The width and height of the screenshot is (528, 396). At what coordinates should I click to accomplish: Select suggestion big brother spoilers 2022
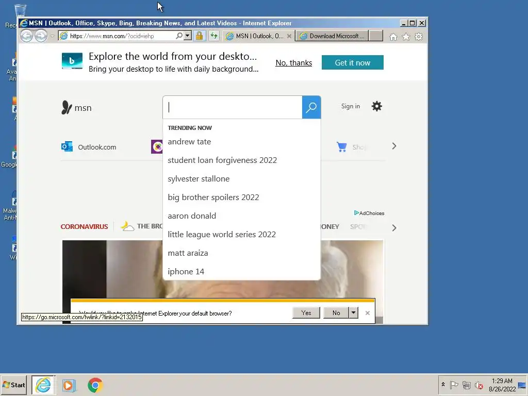pyautogui.click(x=241, y=197)
